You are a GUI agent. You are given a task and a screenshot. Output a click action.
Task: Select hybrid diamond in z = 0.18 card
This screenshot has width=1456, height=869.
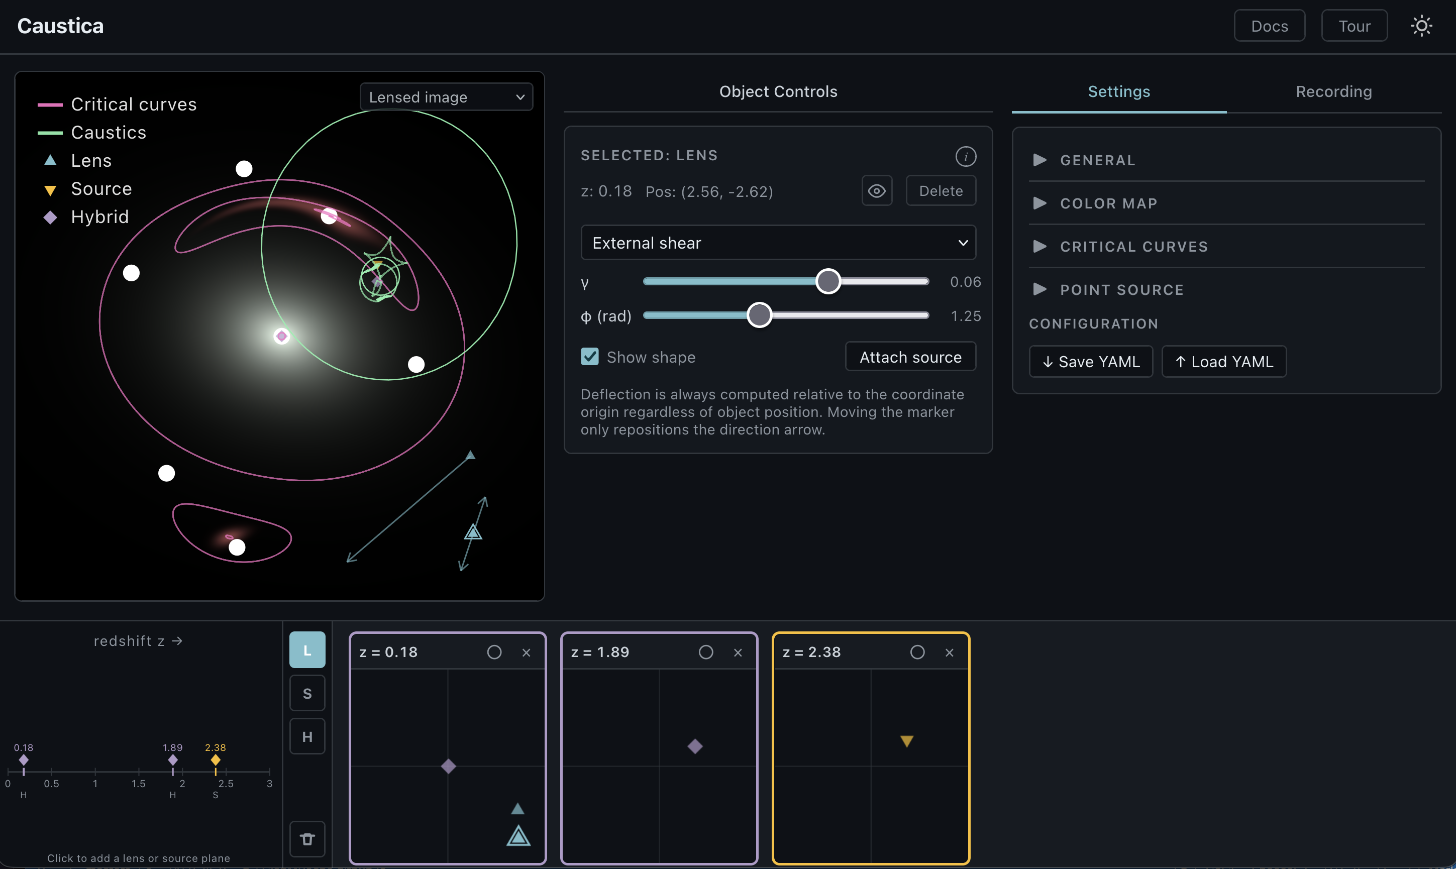448,767
